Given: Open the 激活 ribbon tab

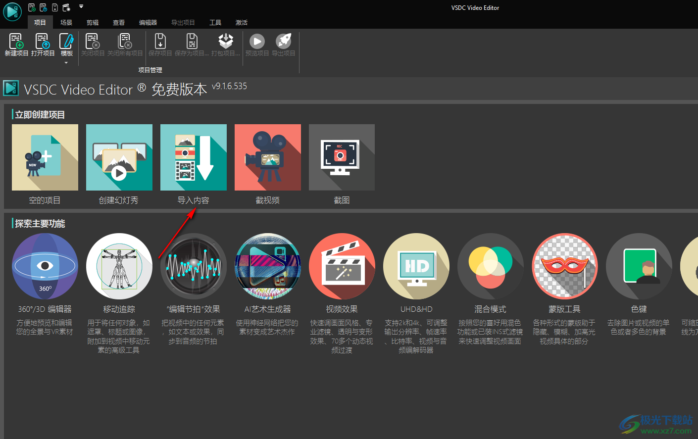Looking at the screenshot, I should [x=242, y=22].
